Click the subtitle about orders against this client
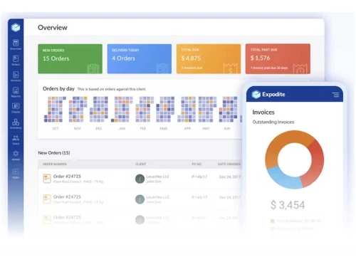This screenshot has width=356, height=267. tap(112, 89)
